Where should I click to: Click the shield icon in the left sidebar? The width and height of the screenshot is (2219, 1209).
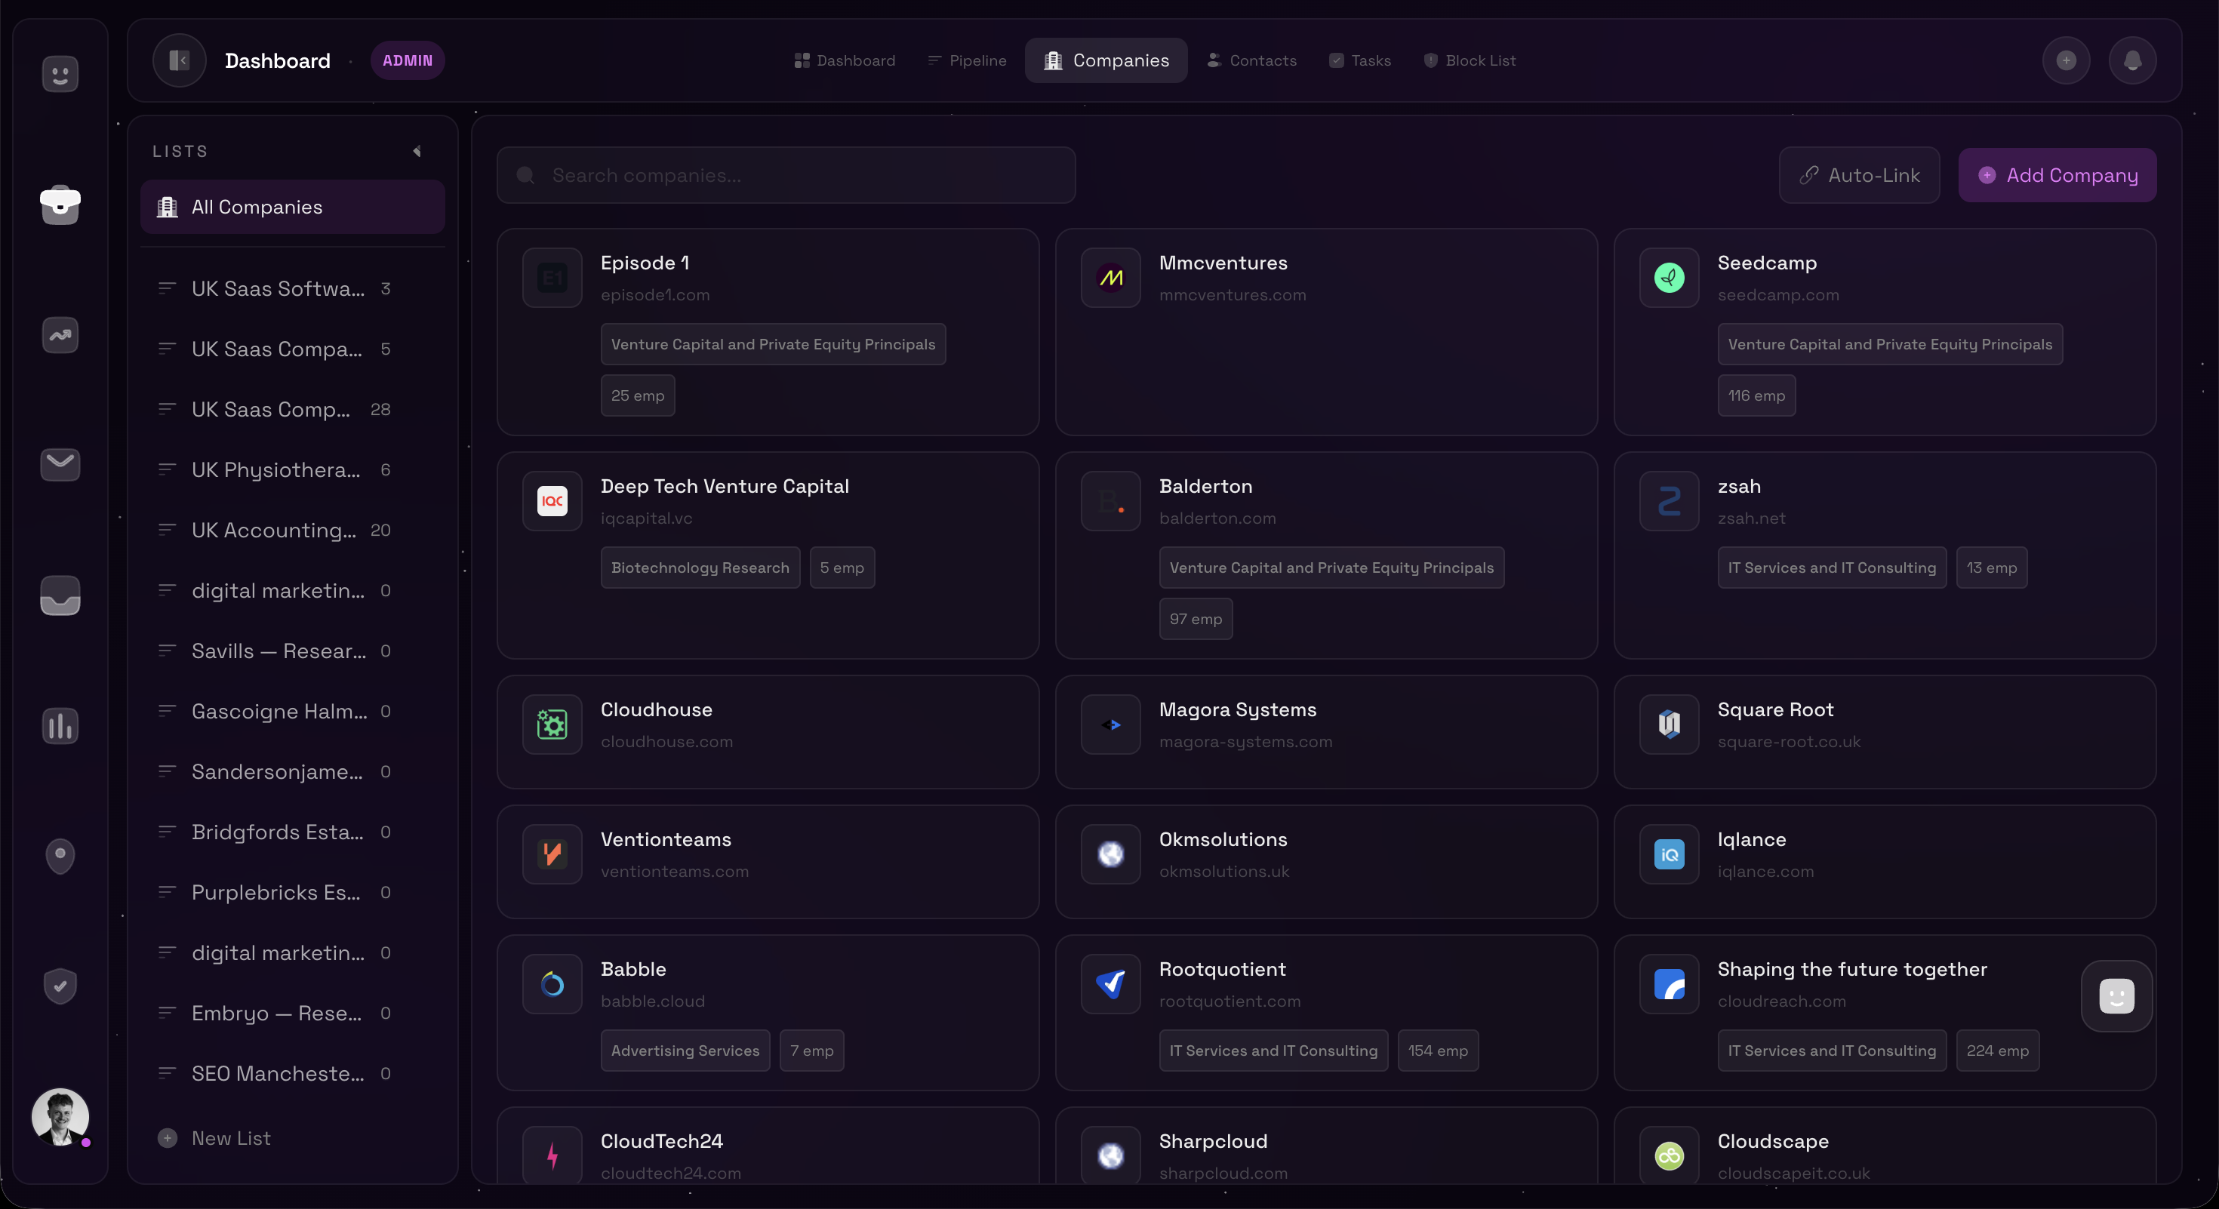[60, 986]
